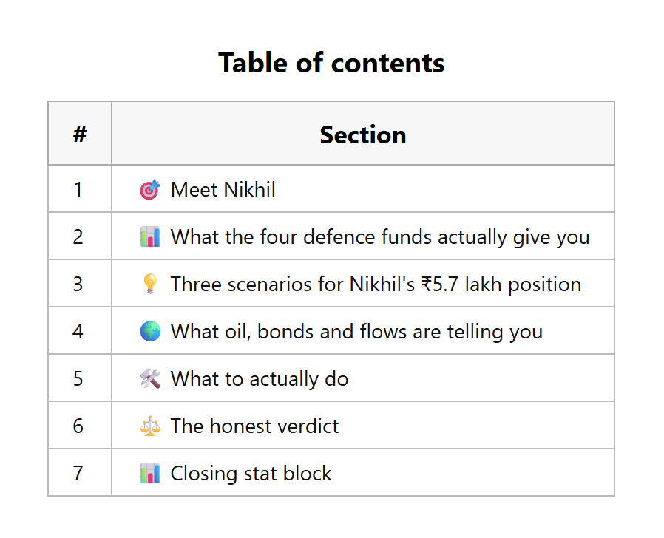664x538 pixels.
Task: Open the Closing stat block entry
Action: 251,473
